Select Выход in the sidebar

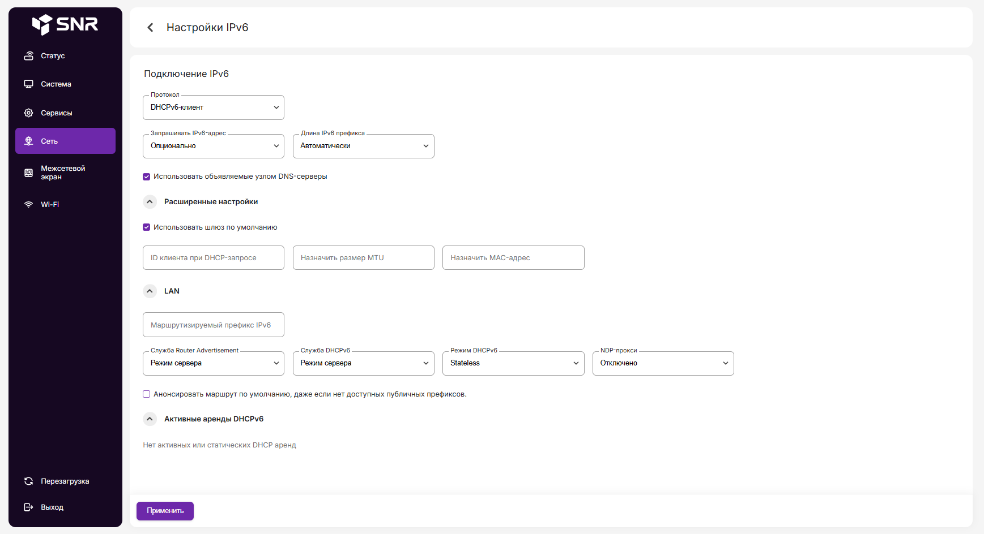coord(52,507)
